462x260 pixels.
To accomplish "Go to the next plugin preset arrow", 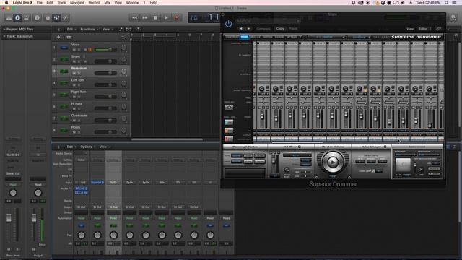I will click(249, 29).
